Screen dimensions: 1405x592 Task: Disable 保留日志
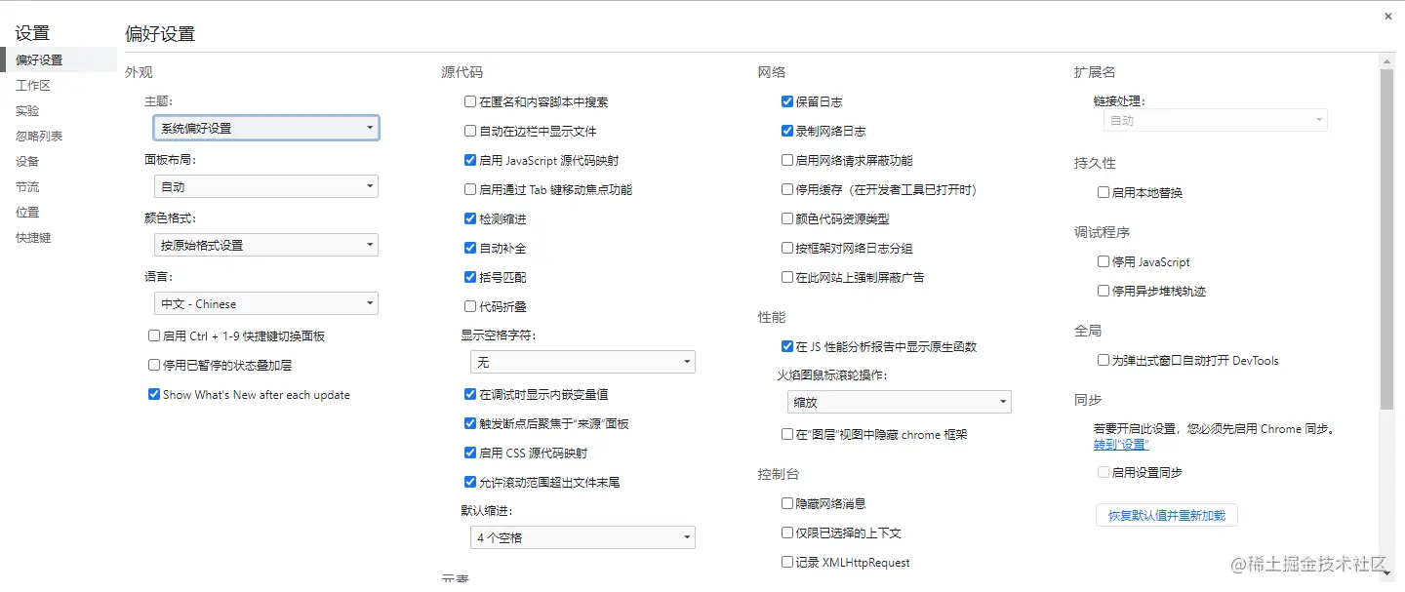pyautogui.click(x=786, y=100)
